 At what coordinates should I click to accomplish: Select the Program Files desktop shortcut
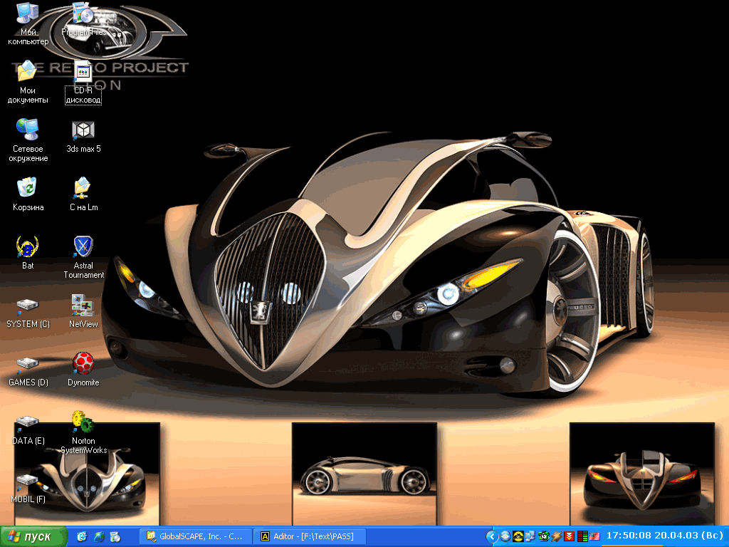(x=84, y=19)
